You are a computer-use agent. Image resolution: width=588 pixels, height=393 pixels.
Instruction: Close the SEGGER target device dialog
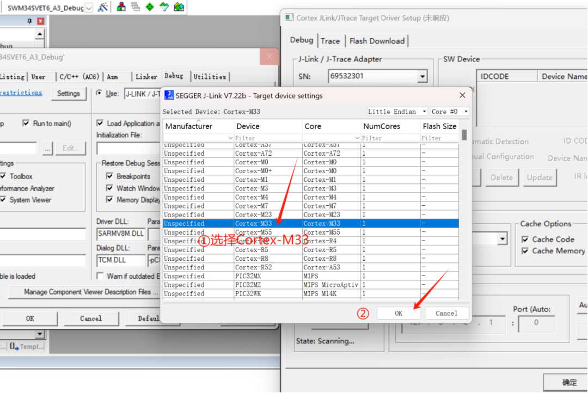point(462,95)
